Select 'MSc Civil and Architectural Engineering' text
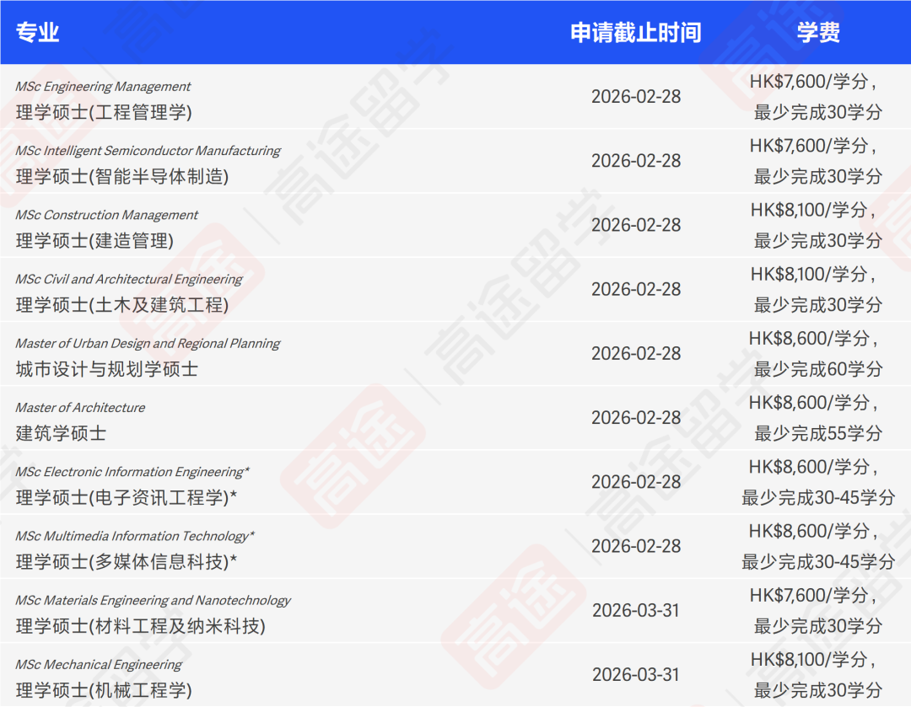The image size is (911, 707). click(x=129, y=279)
